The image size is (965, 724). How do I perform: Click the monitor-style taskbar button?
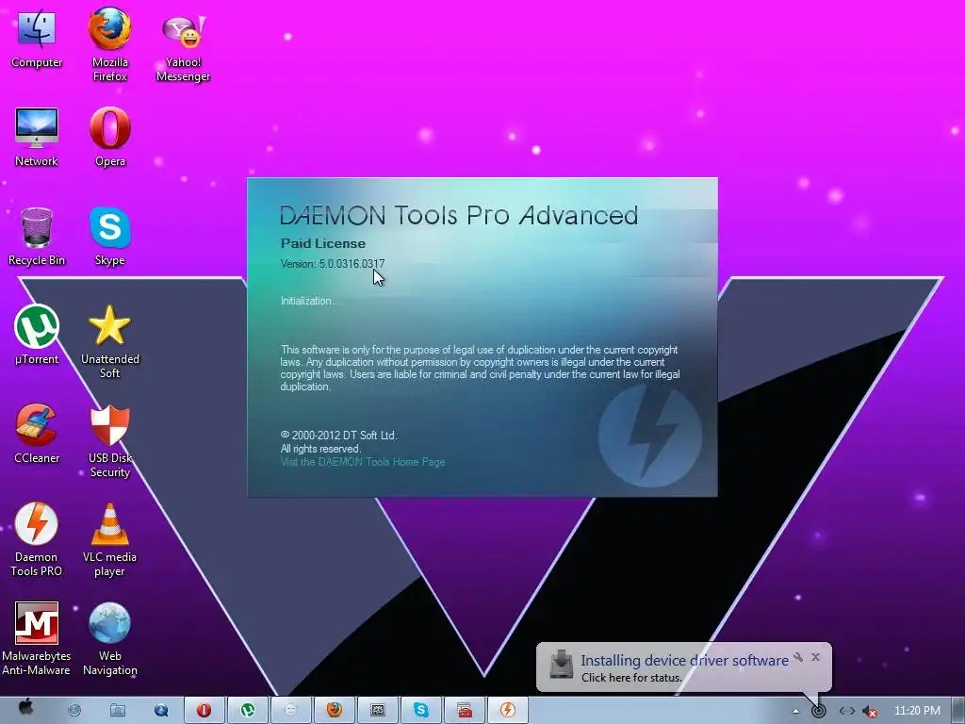point(378,710)
